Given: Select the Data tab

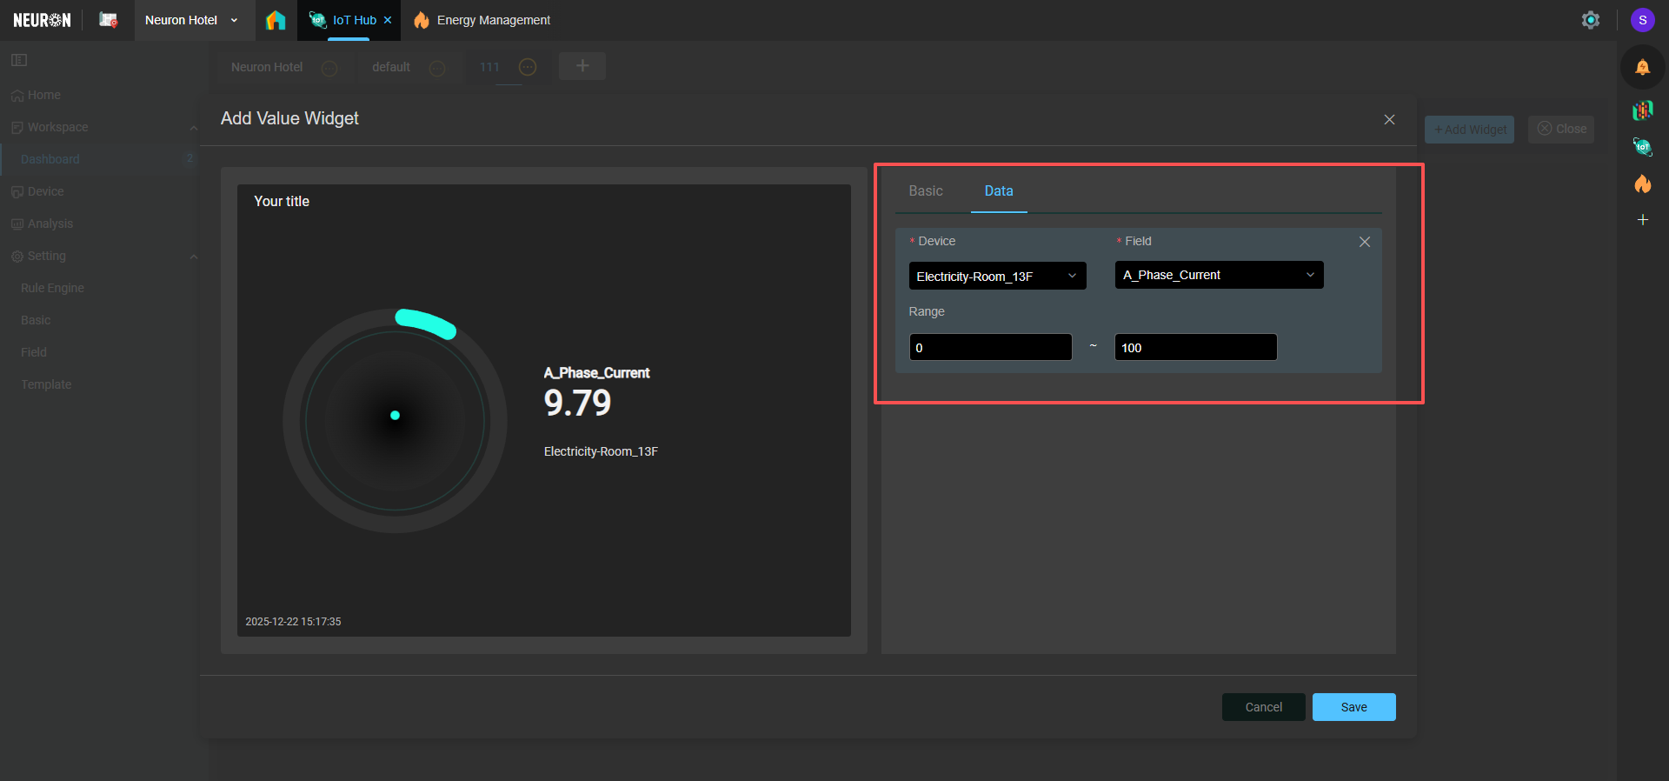Looking at the screenshot, I should pos(998,190).
